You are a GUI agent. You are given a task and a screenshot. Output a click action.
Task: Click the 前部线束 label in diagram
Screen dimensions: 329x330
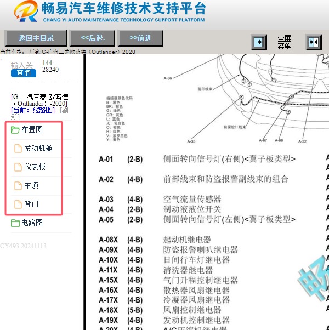(205, 89)
